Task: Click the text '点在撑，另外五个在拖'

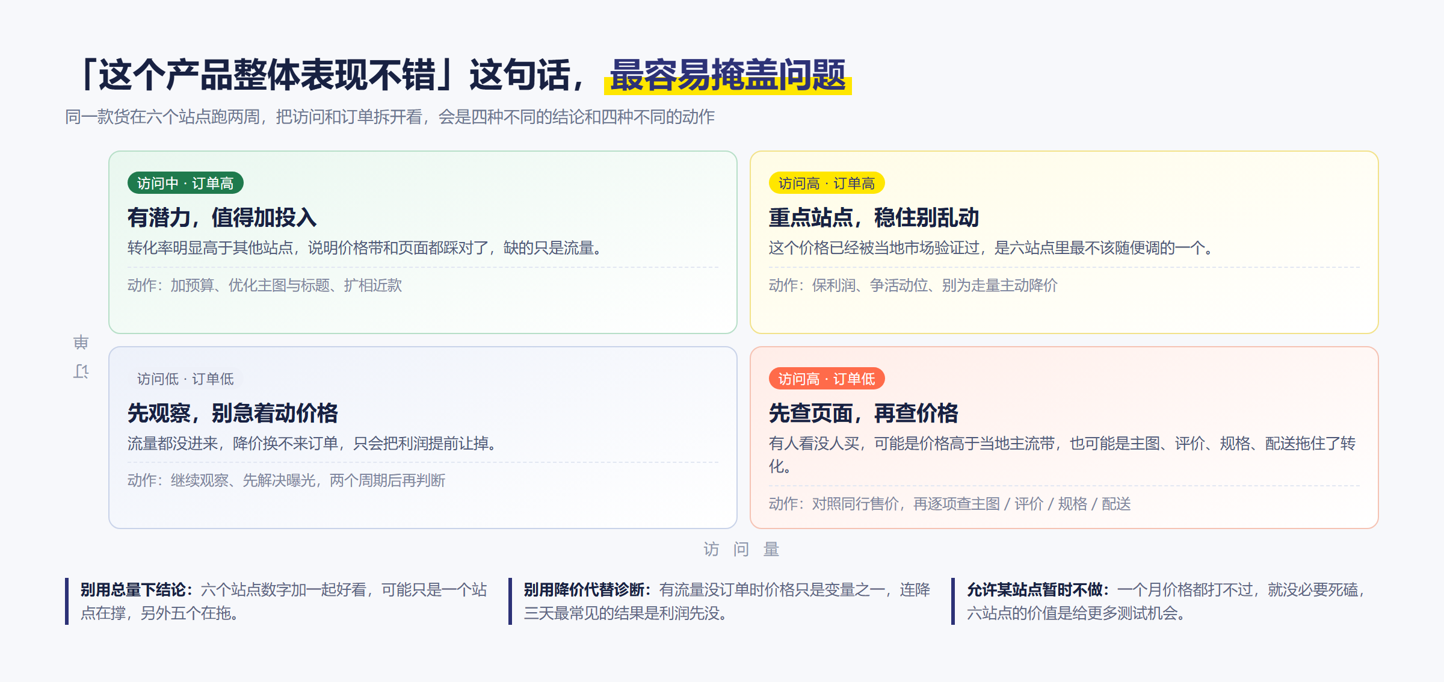Action: click(x=159, y=613)
